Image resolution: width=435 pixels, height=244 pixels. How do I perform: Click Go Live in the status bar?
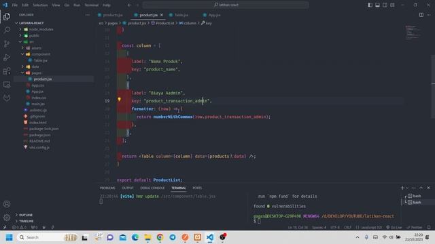tap(394, 228)
